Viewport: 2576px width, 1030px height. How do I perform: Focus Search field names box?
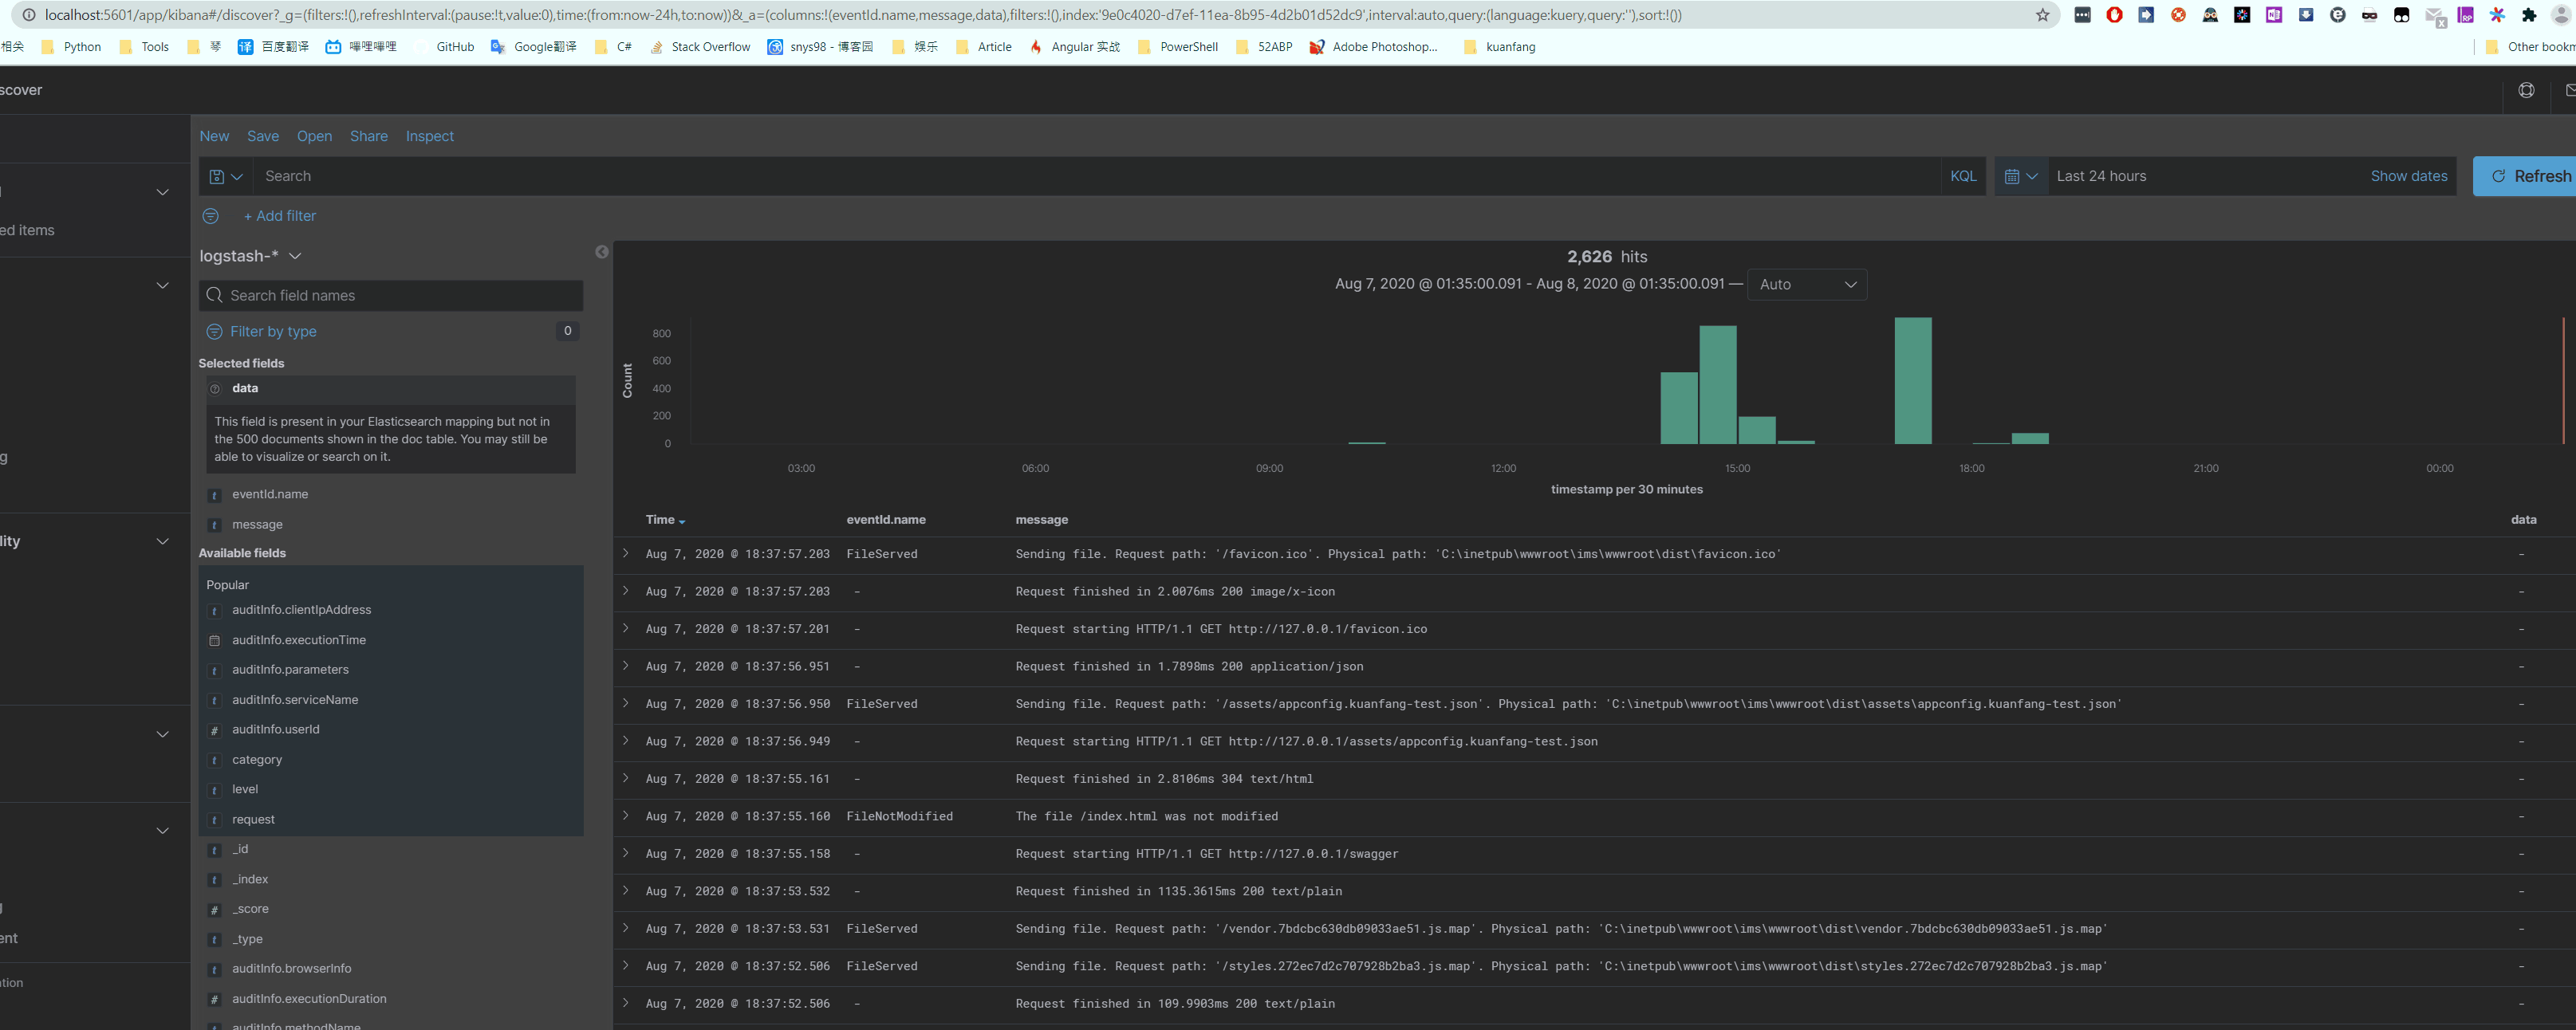point(391,296)
